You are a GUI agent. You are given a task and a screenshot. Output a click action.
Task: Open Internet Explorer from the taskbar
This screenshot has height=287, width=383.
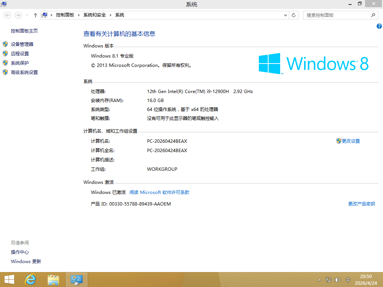click(30, 279)
